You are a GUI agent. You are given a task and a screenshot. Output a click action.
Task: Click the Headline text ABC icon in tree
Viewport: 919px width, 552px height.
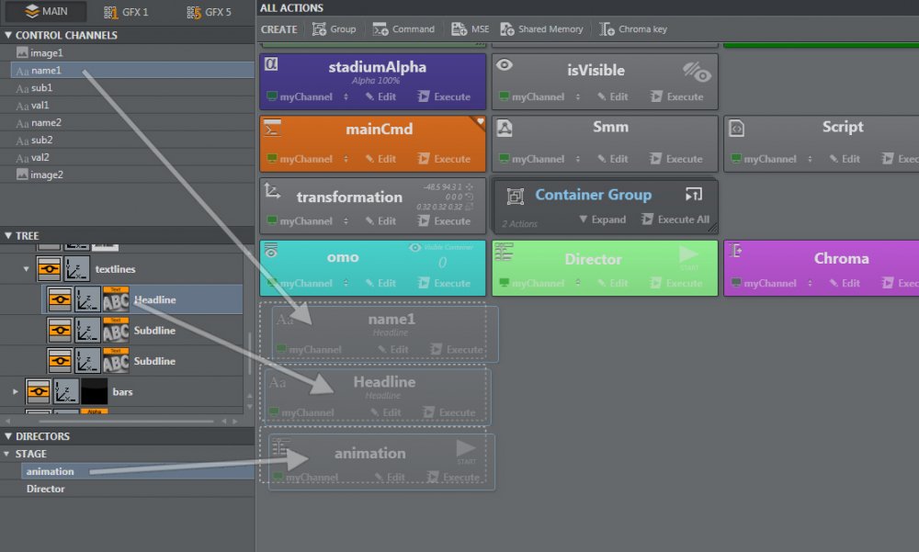tap(116, 299)
